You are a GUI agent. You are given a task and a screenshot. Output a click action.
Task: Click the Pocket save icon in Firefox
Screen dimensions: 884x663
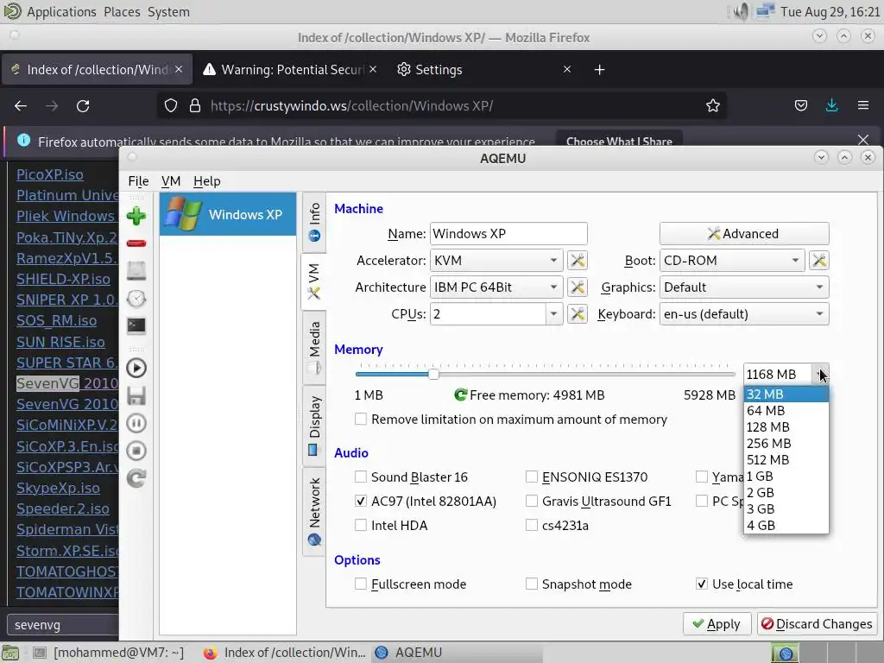point(800,105)
